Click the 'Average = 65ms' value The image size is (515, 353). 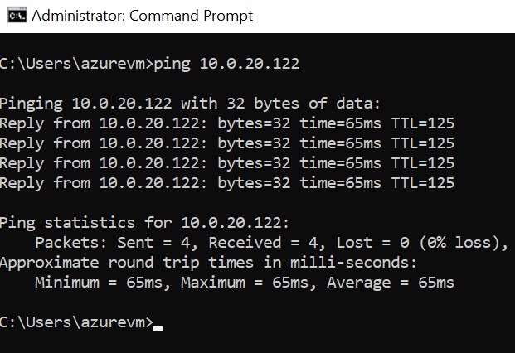(390, 283)
